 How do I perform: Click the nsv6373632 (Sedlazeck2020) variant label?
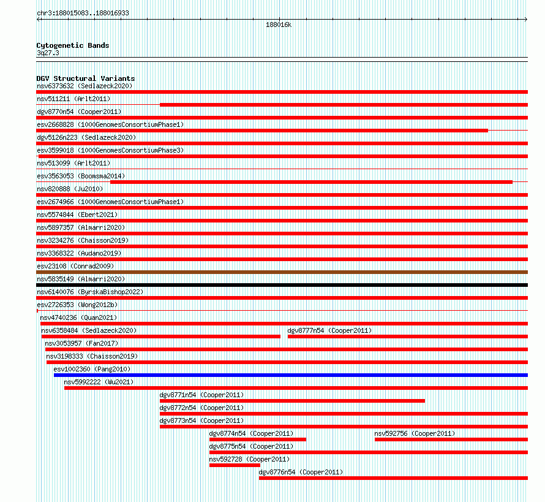85,86
